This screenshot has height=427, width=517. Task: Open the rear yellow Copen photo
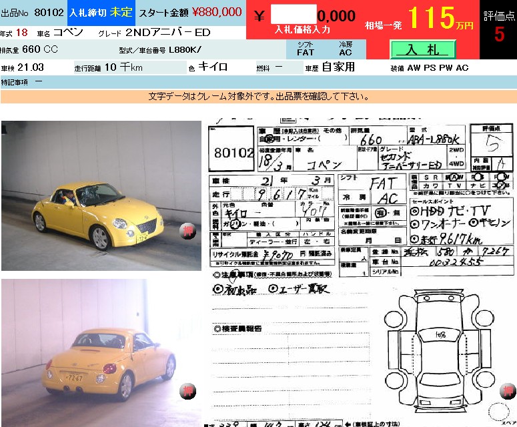pos(101,353)
